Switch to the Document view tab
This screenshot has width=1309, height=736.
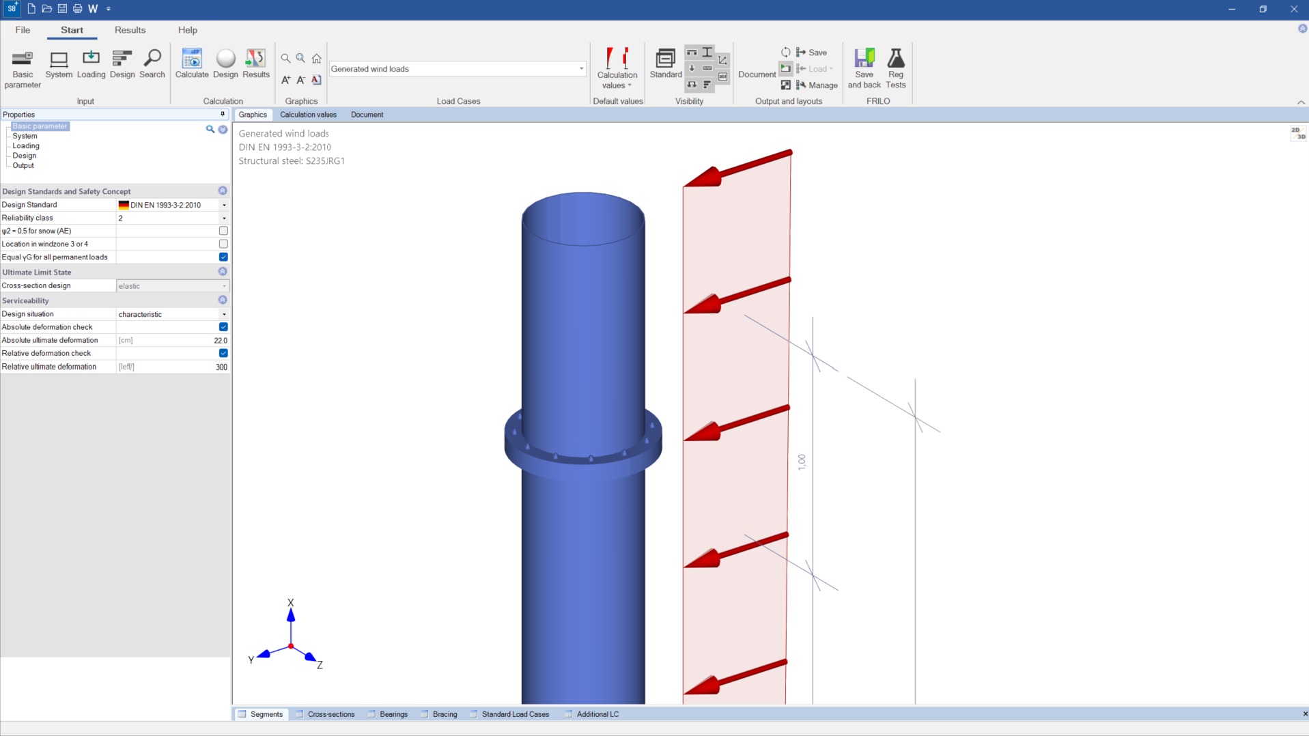367,115
